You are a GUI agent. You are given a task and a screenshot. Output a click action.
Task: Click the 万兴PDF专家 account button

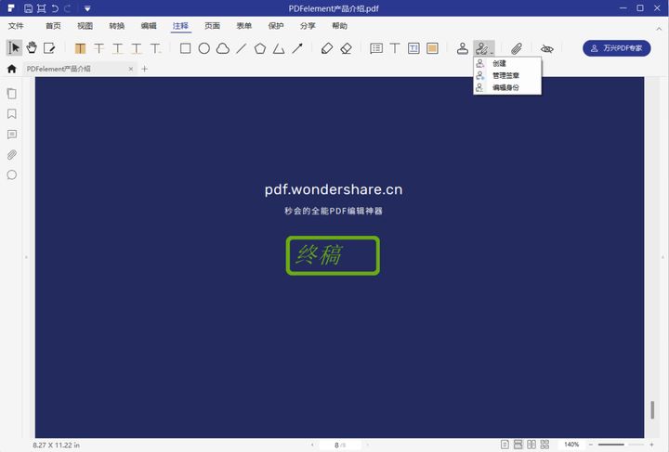tap(617, 48)
